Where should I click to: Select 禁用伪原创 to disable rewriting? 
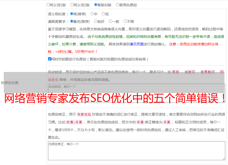click(x=118, y=5)
